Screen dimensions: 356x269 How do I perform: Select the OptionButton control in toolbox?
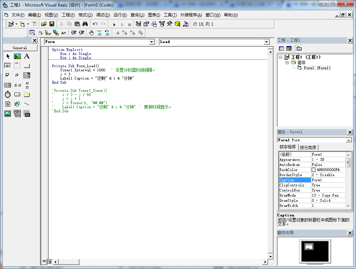[17, 75]
